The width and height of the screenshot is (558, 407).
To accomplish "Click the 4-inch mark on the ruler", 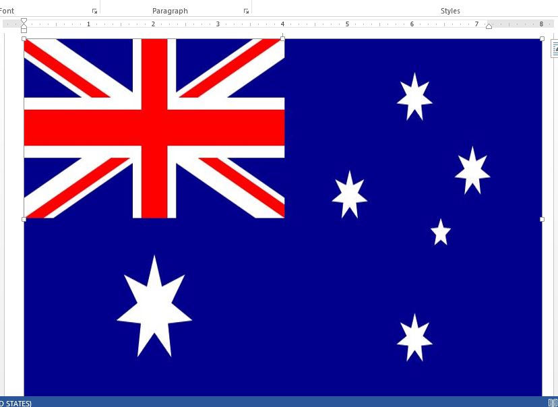I will (x=282, y=24).
